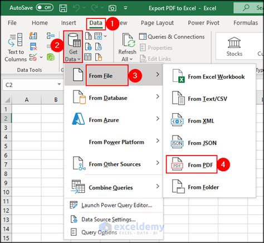Choose From Folder option
This screenshot has height=243, width=264.
pos(209,187)
